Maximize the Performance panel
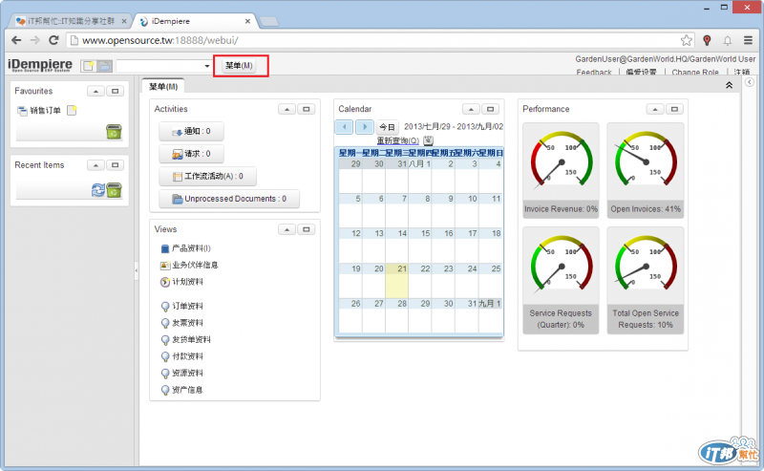764x471 pixels. pyautogui.click(x=674, y=109)
